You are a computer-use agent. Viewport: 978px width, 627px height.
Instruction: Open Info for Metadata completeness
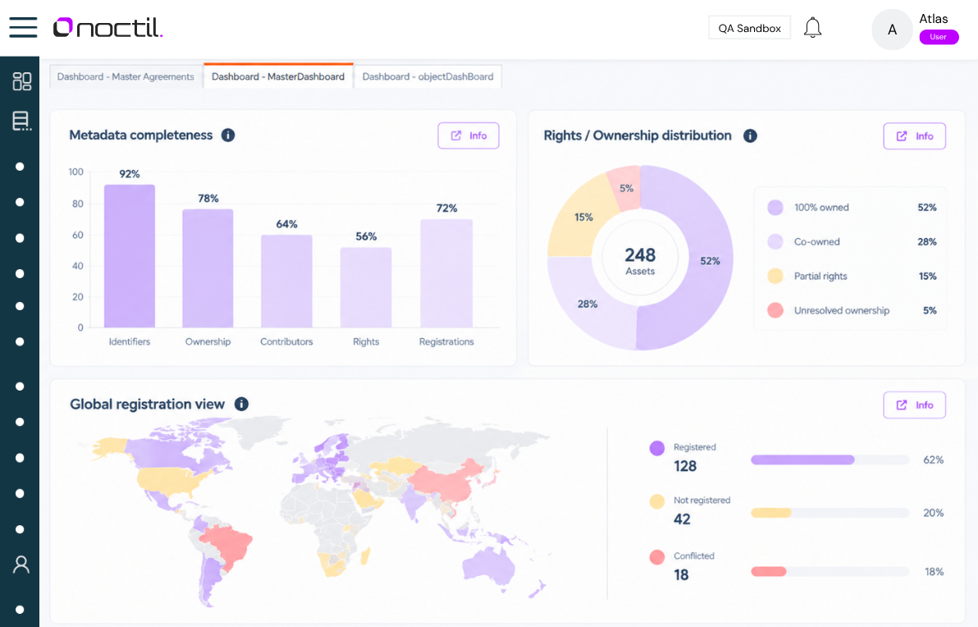[468, 136]
